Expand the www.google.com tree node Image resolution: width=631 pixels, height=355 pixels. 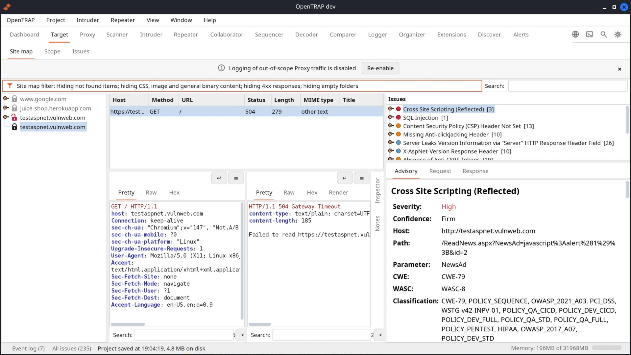pos(6,98)
